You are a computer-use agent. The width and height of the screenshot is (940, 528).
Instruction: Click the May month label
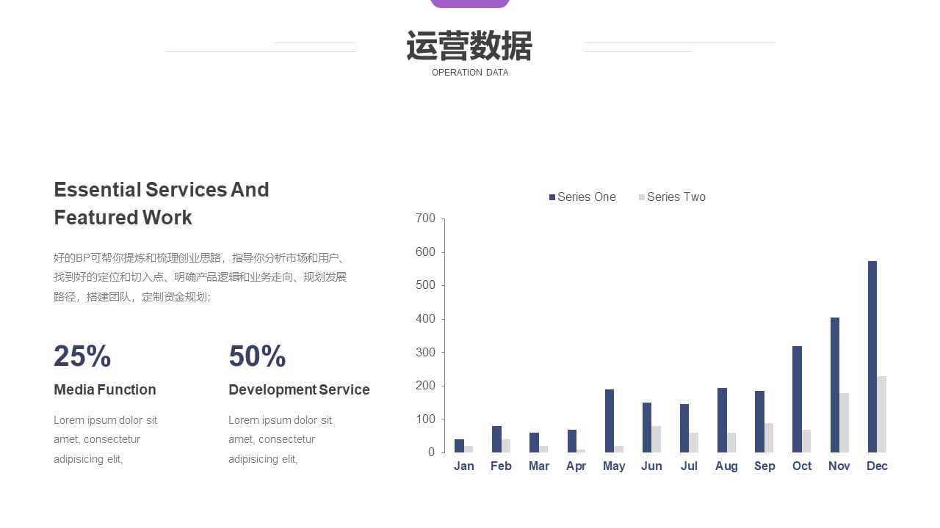tap(614, 466)
